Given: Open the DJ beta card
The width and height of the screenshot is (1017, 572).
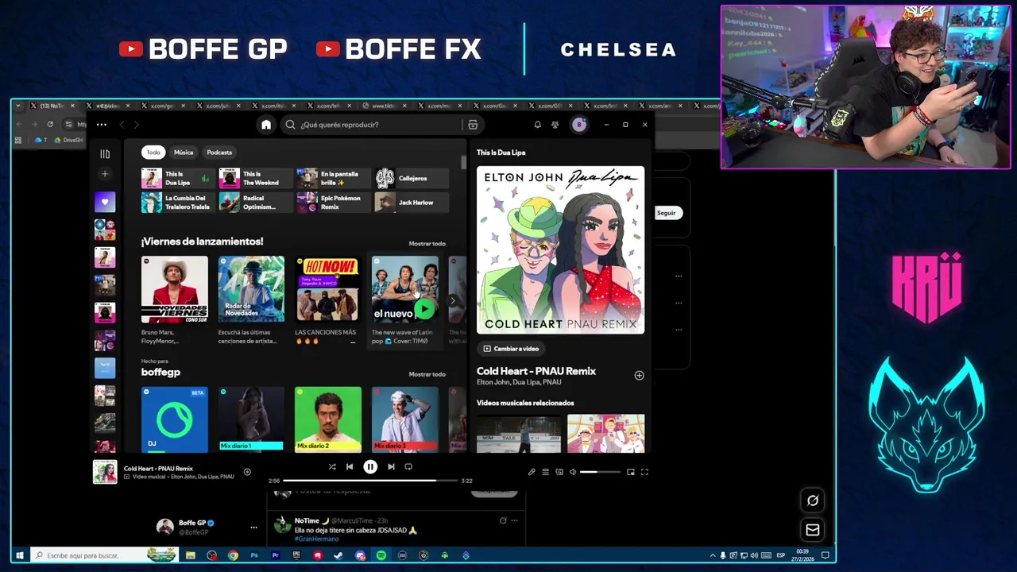Looking at the screenshot, I should (x=175, y=419).
